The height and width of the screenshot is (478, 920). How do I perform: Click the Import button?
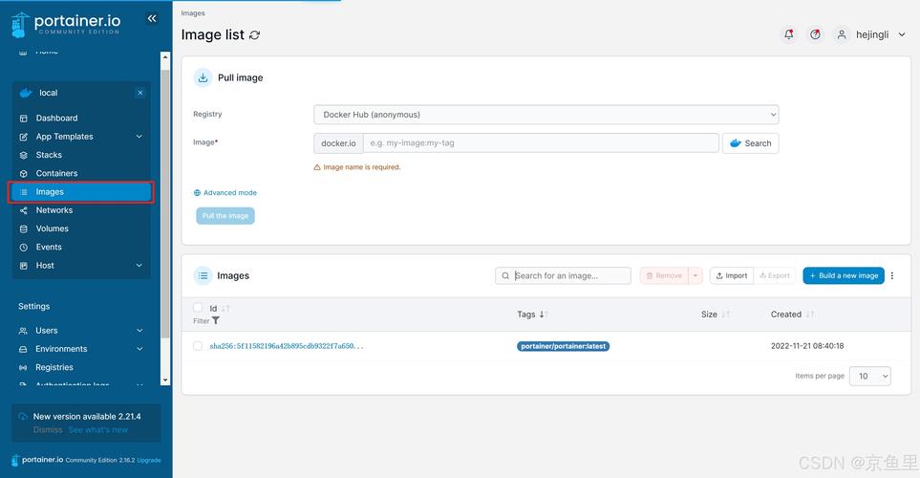click(x=731, y=275)
